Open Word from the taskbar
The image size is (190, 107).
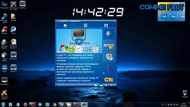tap(11, 105)
